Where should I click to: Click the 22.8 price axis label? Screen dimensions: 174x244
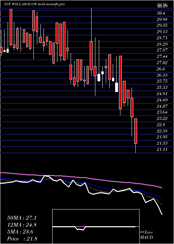point(161,125)
